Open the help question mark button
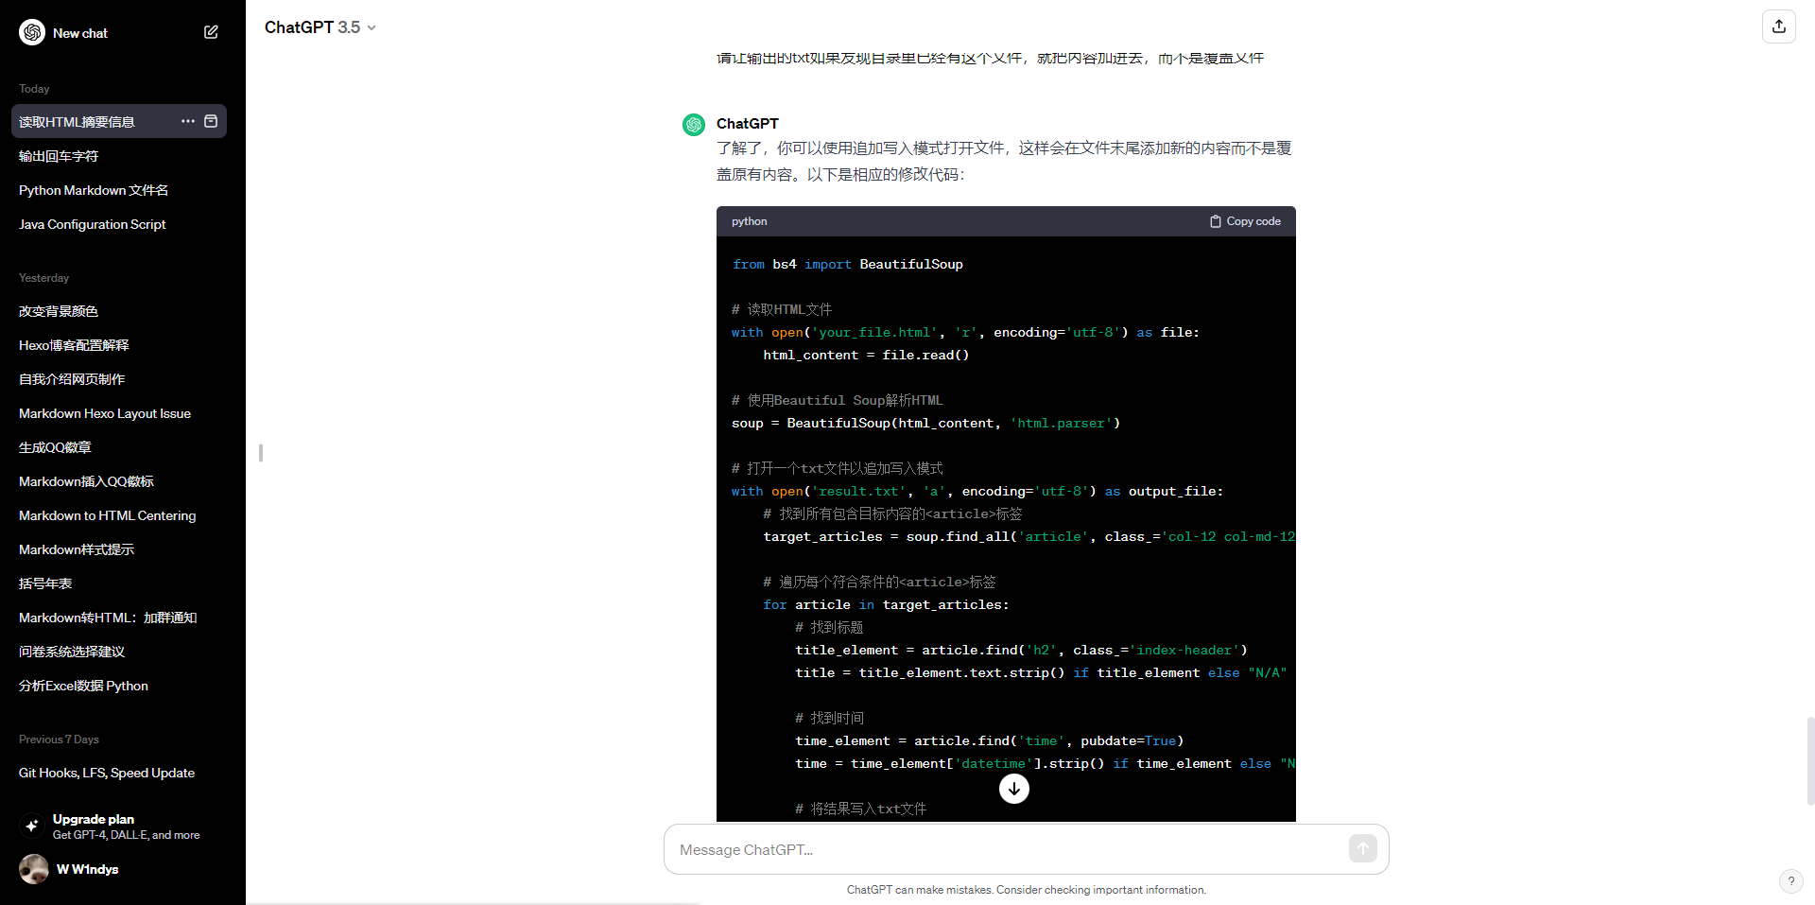The height and width of the screenshot is (905, 1815). point(1790,881)
